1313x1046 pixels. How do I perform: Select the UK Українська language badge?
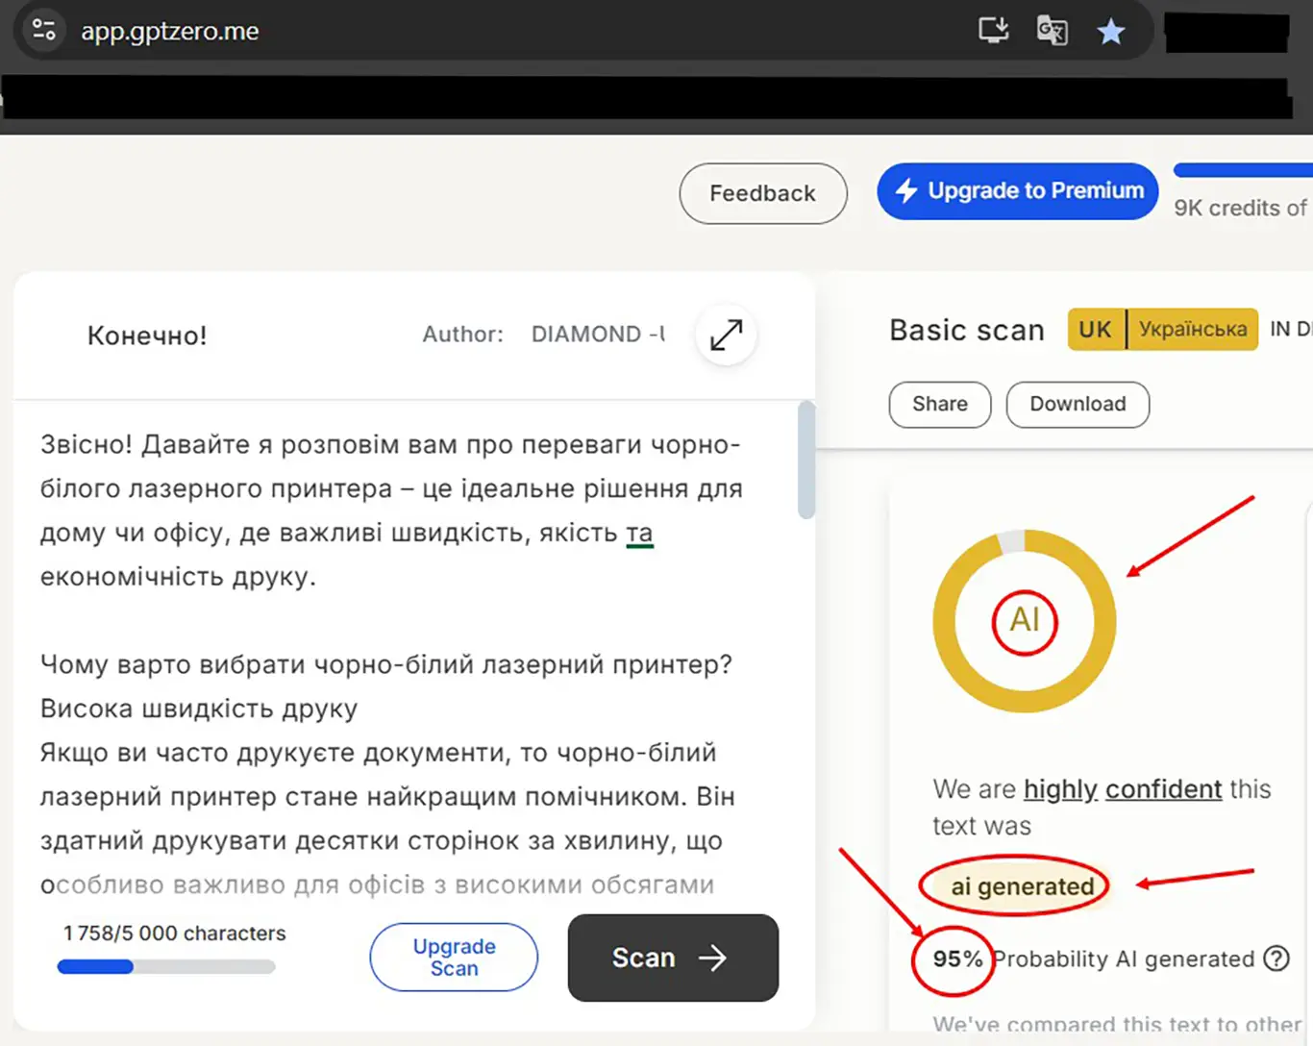coord(1162,330)
